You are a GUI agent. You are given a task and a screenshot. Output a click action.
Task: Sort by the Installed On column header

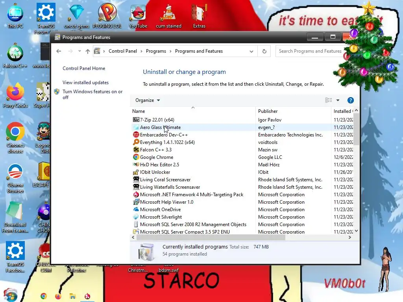tap(342, 111)
